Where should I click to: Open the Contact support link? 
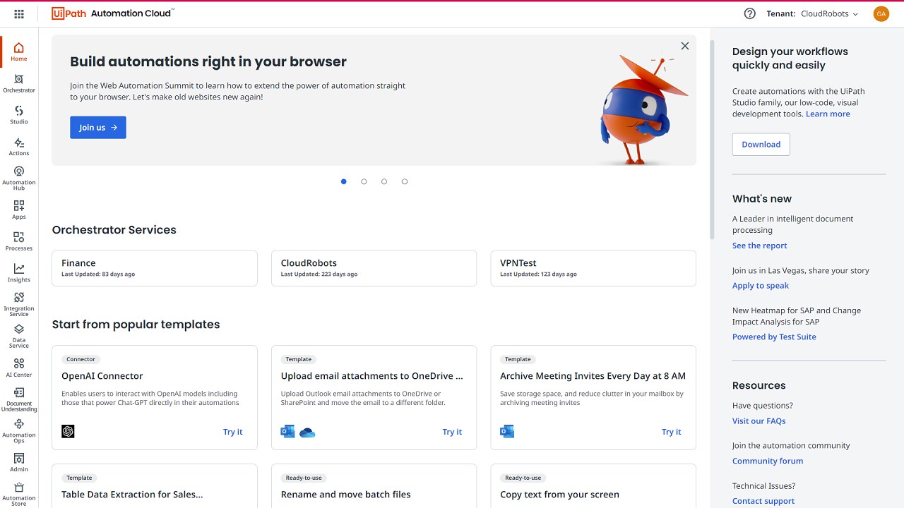coord(763,501)
